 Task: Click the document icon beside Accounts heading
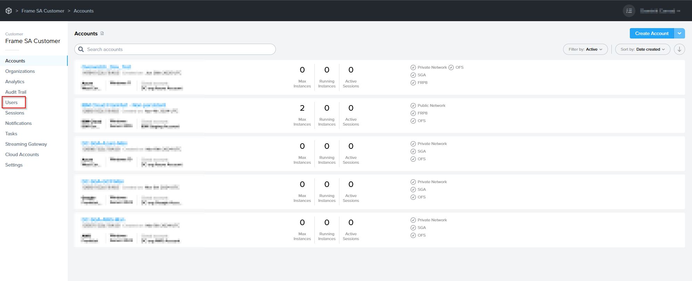102,34
